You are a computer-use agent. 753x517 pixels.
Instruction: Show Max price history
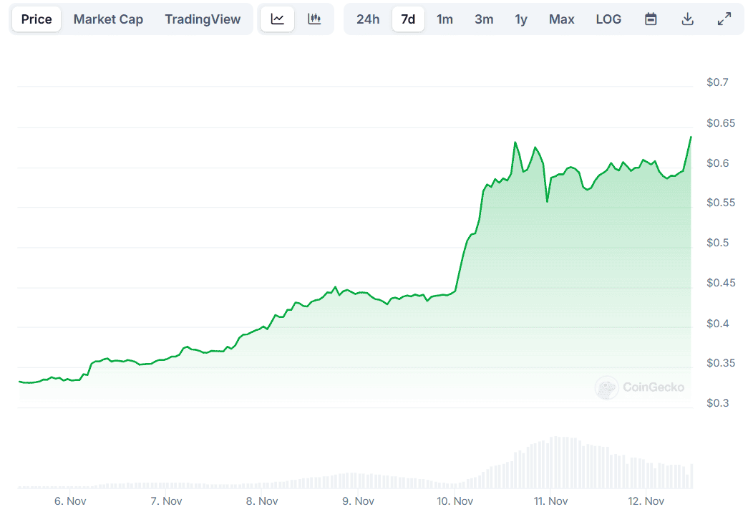click(562, 19)
